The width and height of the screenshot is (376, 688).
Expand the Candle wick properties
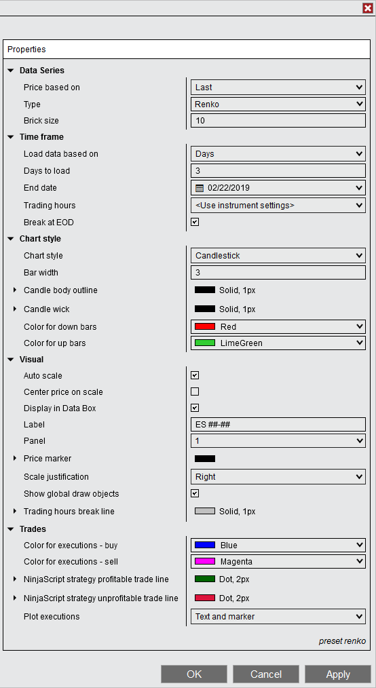point(15,309)
